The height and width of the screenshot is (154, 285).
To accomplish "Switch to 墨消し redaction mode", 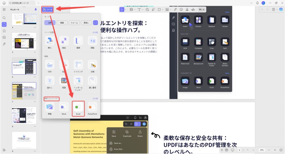I will pyautogui.click(x=86, y=23).
